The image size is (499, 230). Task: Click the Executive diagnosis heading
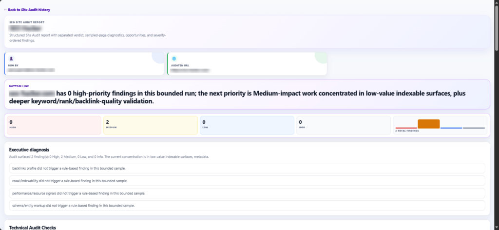pyautogui.click(x=29, y=150)
